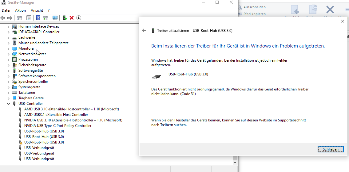Click the move-to icon in Explorer ribbon
Viewport: 349px width, 172px height.
coord(295,10)
